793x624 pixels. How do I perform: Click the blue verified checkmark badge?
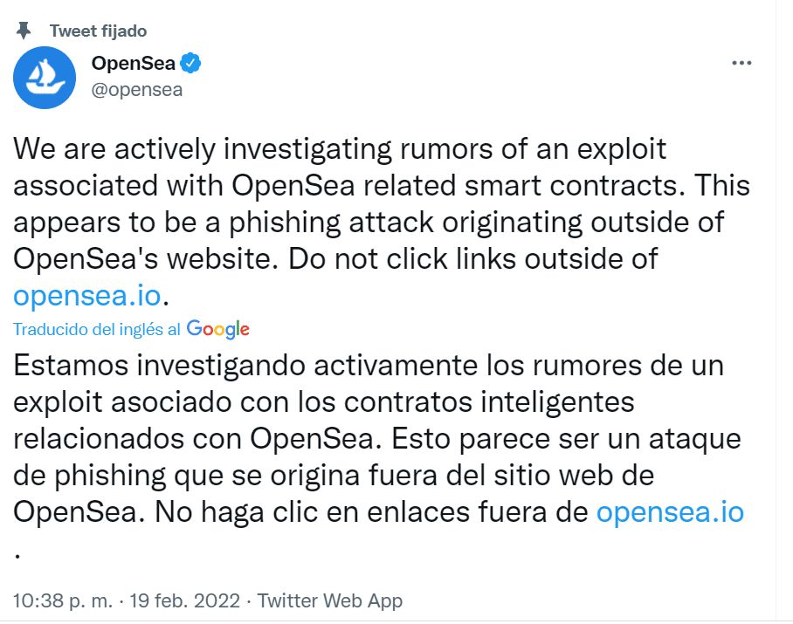point(190,63)
